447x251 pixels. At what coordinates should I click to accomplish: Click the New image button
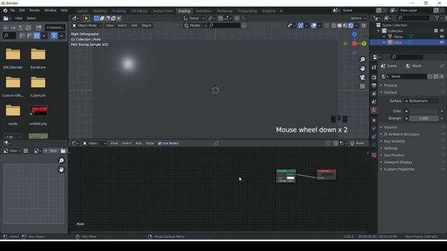coord(51,151)
